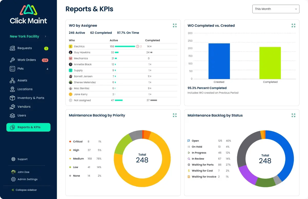Viewport: 308px width, 199px height.
Task: Collapse the sidebar
Action: pyautogui.click(x=24, y=190)
